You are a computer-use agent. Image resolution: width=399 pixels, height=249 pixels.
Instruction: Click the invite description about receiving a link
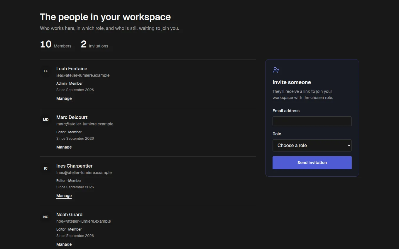click(303, 94)
